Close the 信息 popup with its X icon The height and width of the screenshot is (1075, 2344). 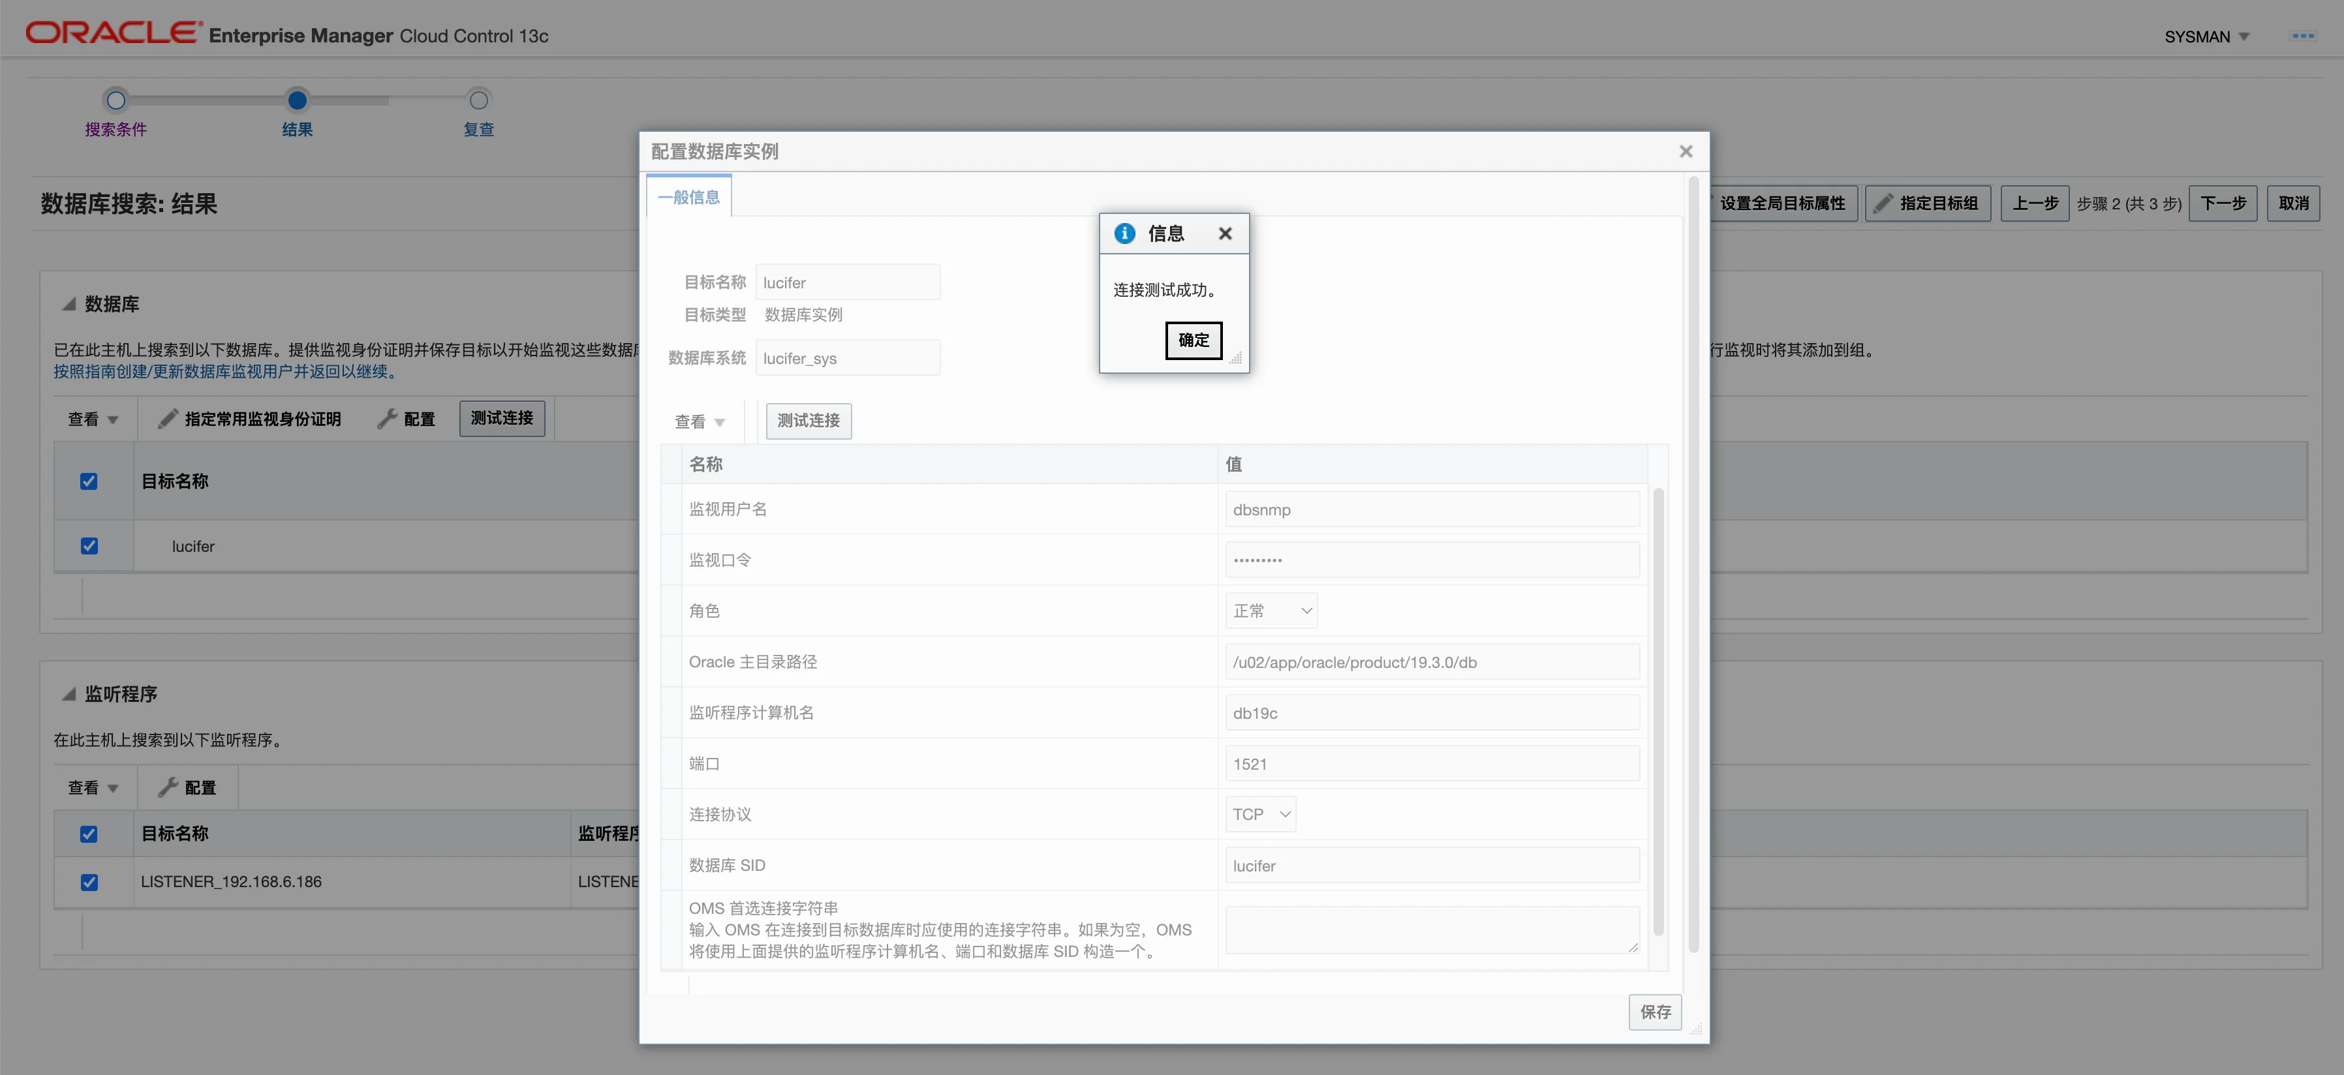pyautogui.click(x=1225, y=234)
